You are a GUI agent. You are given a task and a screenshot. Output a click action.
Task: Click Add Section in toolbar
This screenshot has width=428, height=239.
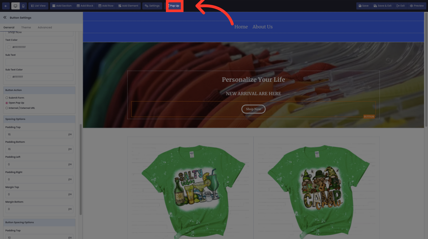click(x=62, y=6)
